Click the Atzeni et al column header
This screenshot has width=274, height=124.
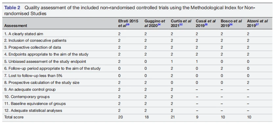(257, 23)
